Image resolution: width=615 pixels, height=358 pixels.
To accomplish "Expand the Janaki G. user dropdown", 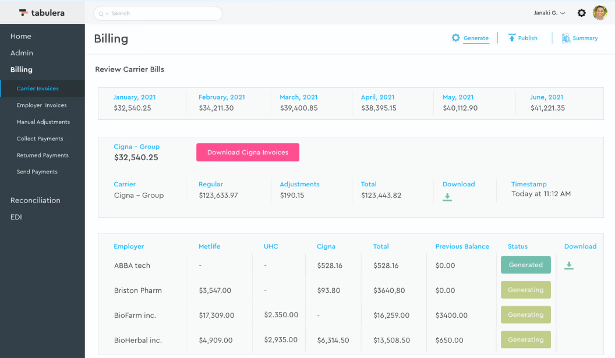I will 549,13.
